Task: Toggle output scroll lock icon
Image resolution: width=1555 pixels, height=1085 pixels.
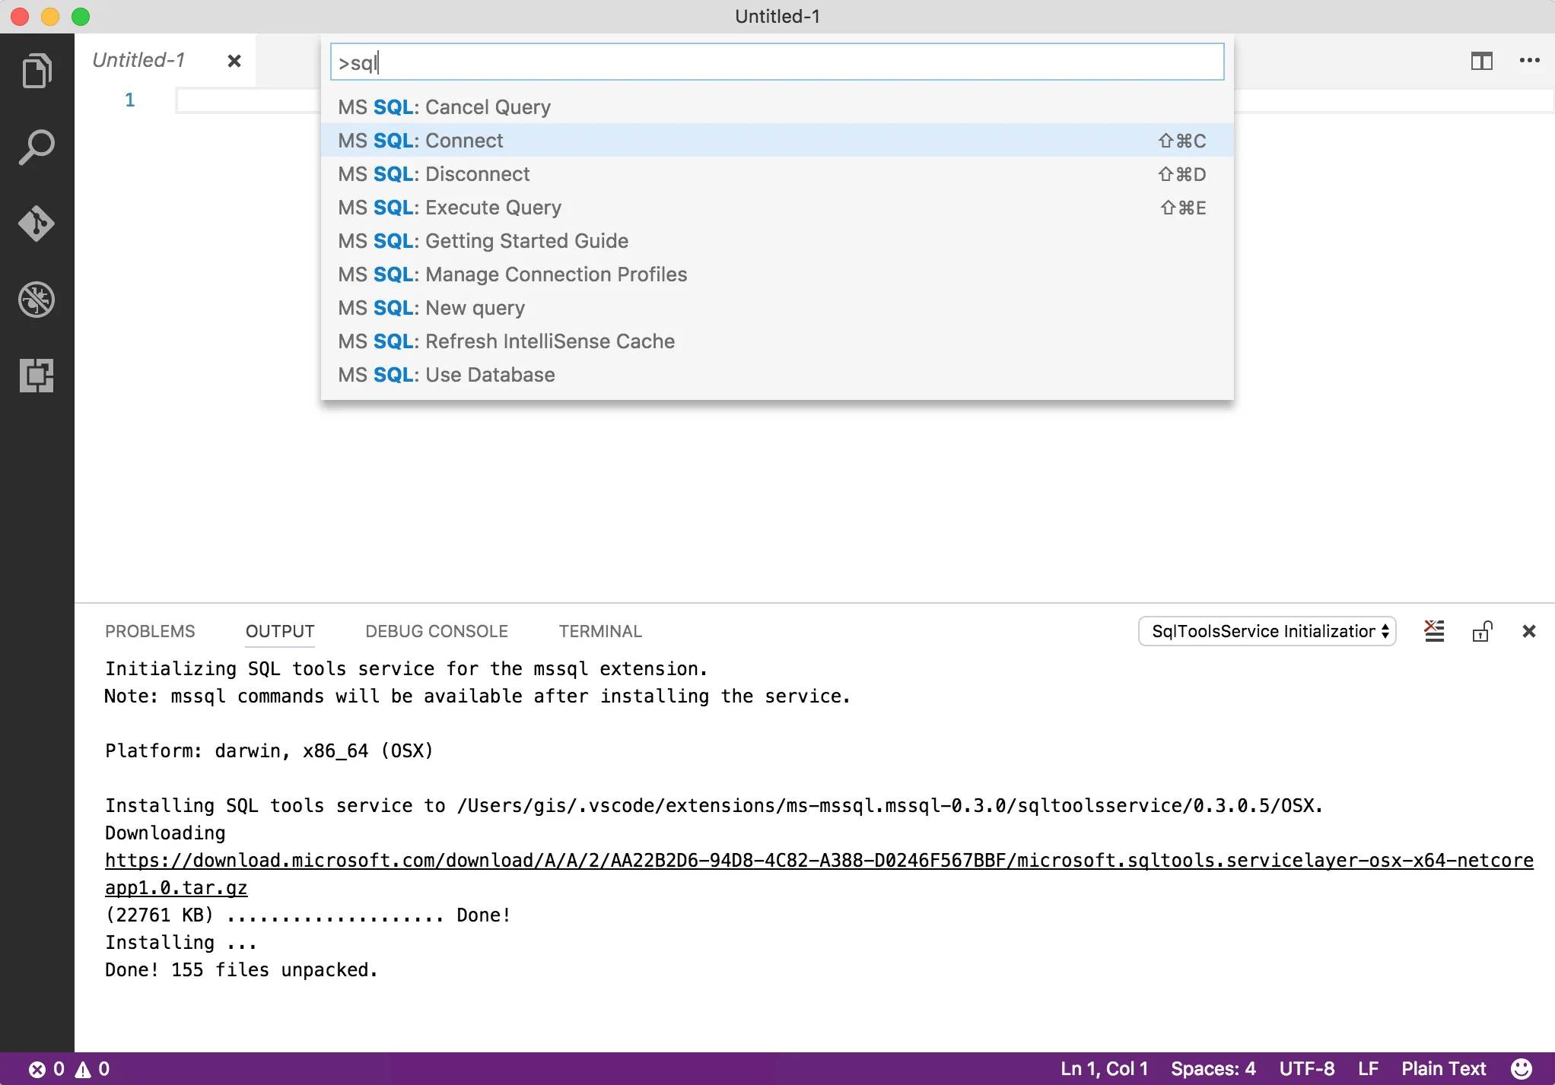Action: [x=1482, y=631]
